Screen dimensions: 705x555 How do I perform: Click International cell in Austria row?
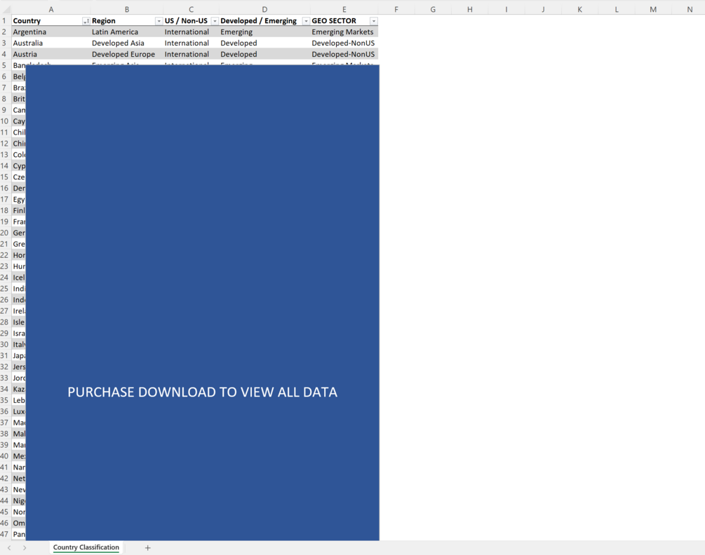tap(191, 55)
